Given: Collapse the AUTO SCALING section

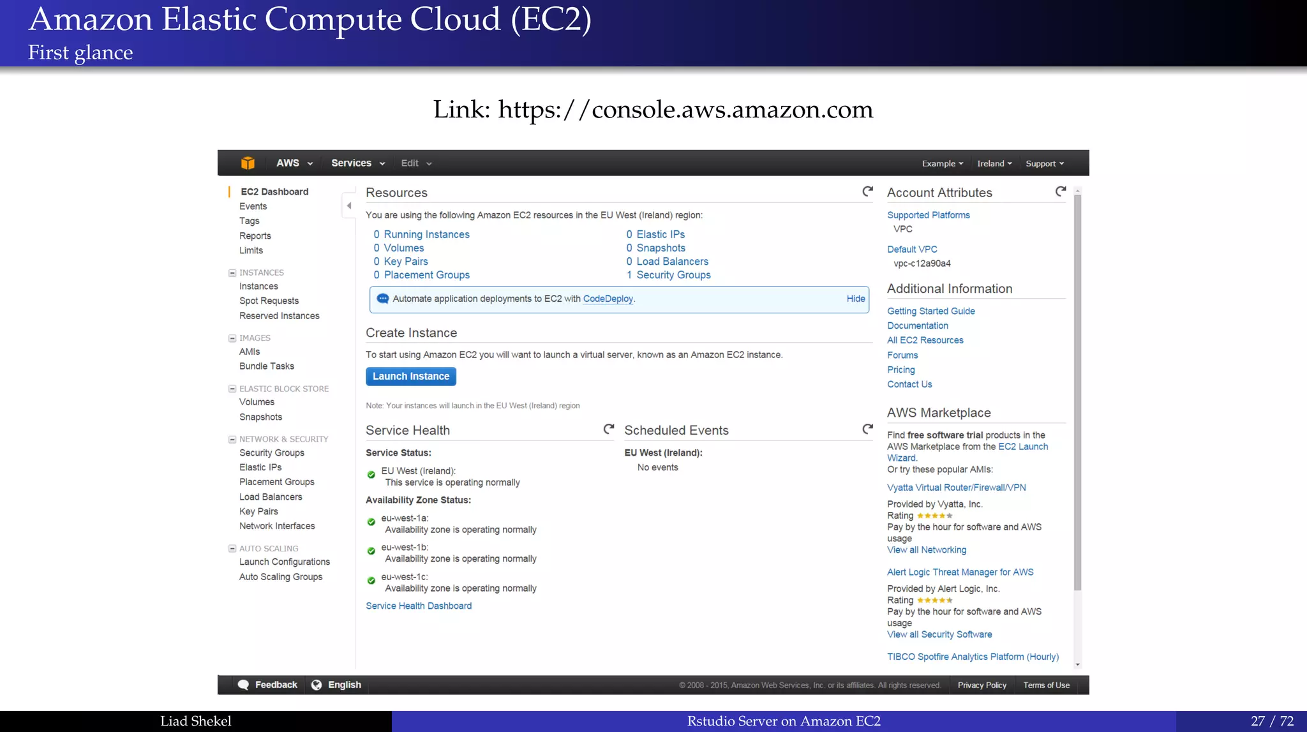Looking at the screenshot, I should point(232,548).
